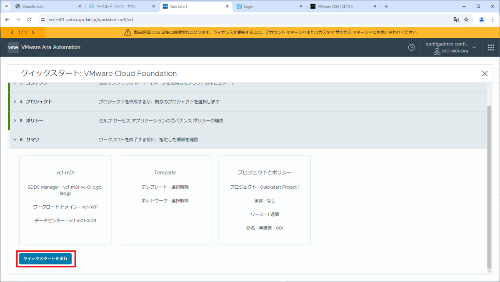Click the vmw logo in the header
The height and width of the screenshot is (282, 500).
(13, 47)
